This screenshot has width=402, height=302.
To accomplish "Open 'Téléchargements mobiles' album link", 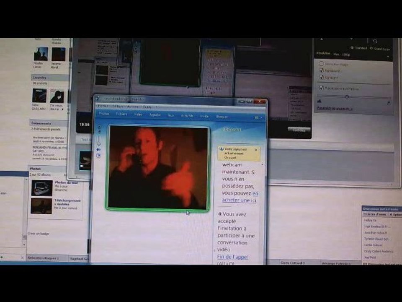I will tap(67, 202).
